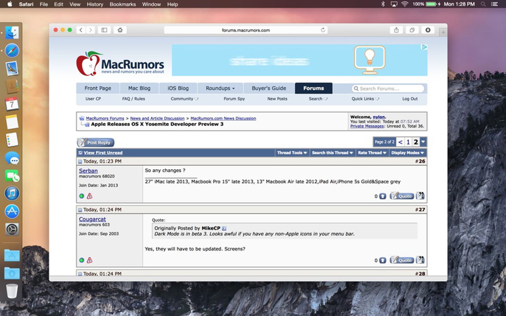
Task: Open MikeCP's original post via the arrow icon
Action: click(224, 228)
